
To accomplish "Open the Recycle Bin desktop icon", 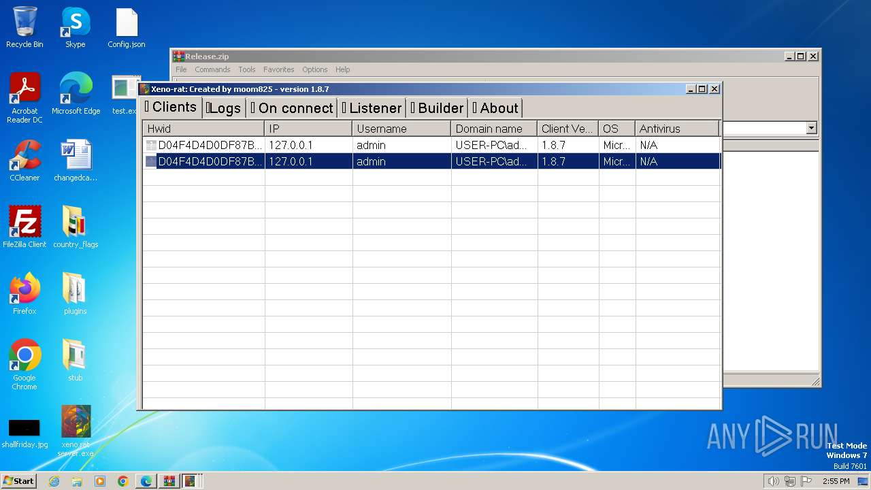I will point(24,27).
